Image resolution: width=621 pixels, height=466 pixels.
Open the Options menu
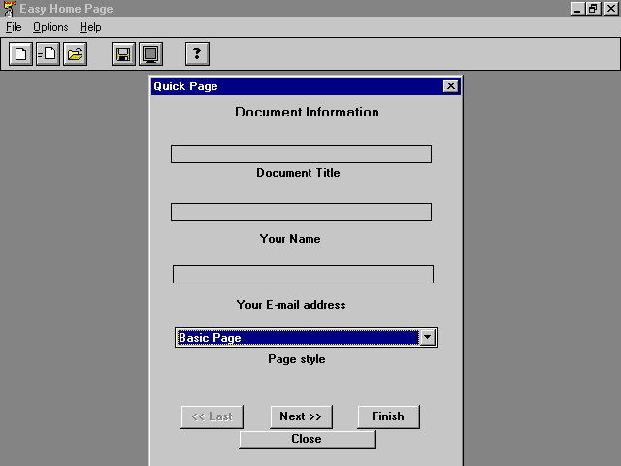[x=50, y=27]
